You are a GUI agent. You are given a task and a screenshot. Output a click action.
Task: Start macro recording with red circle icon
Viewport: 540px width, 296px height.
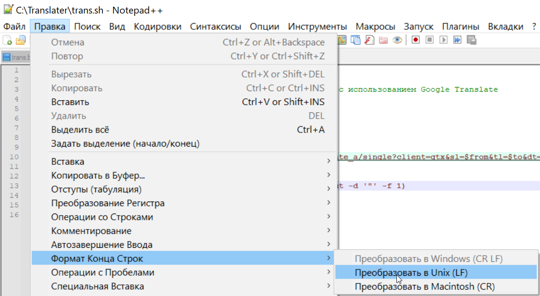(416, 40)
